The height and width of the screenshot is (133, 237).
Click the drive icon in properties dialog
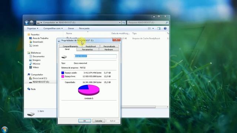click(64, 57)
